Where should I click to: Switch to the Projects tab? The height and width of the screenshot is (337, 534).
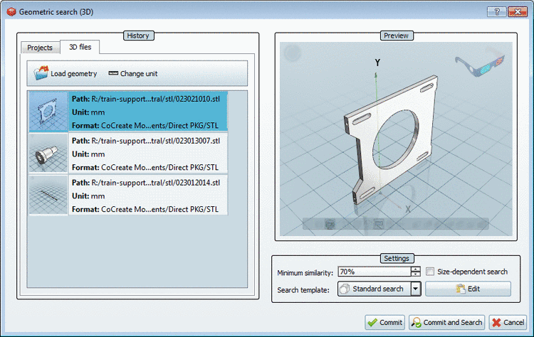tap(40, 48)
